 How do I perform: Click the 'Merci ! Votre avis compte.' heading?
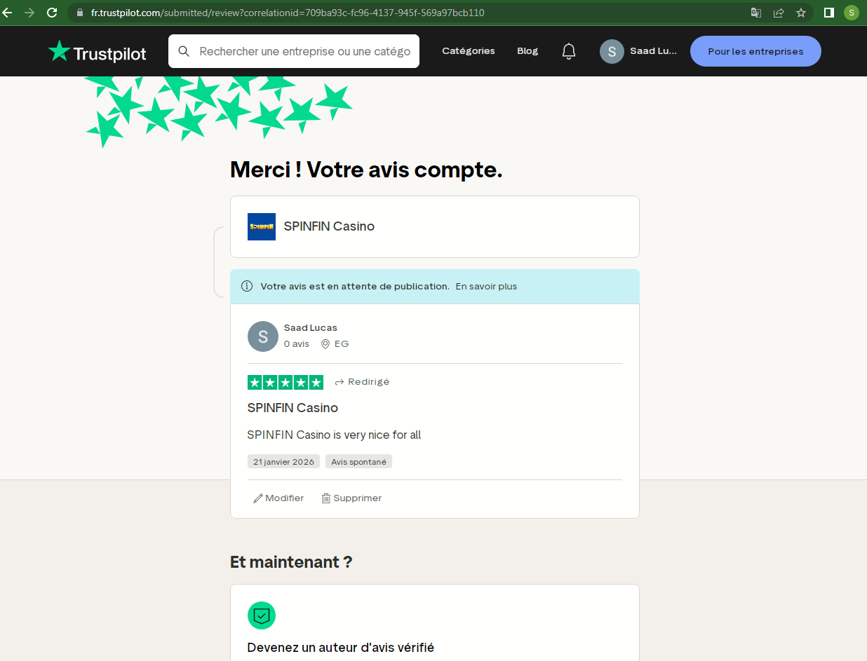(x=366, y=170)
